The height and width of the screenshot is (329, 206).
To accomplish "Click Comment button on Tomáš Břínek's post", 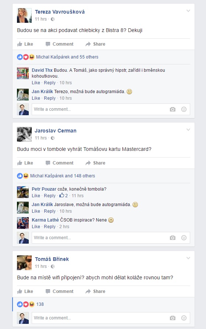I will tap(59, 291).
